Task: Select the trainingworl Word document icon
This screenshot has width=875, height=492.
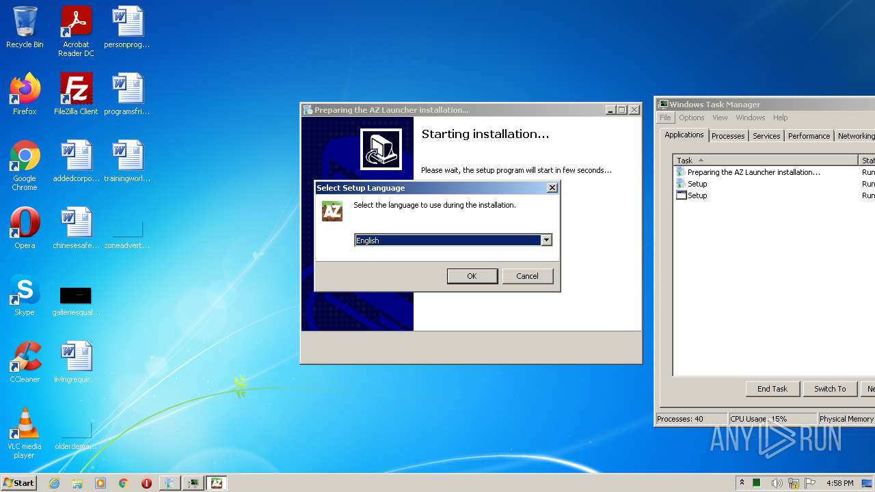Action: pos(127,161)
